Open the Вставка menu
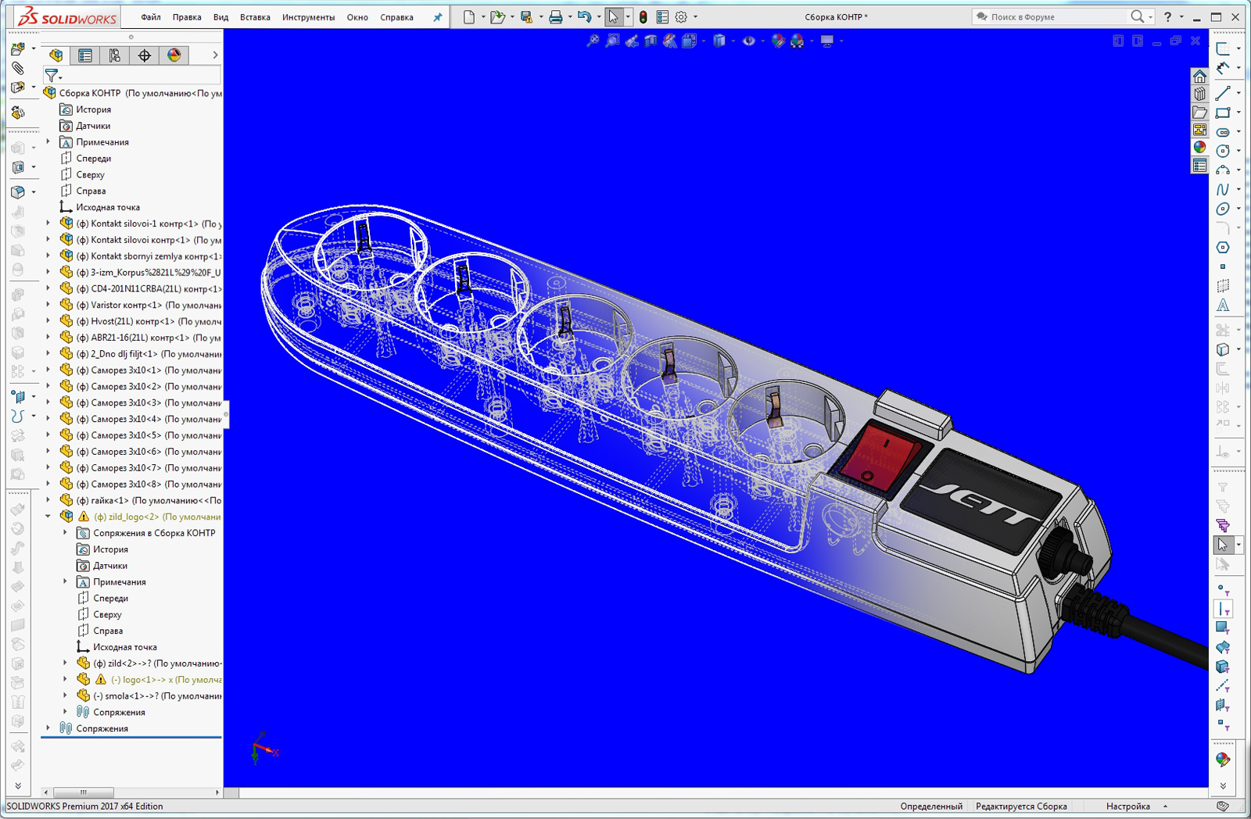Image resolution: width=1251 pixels, height=819 pixels. click(x=254, y=16)
